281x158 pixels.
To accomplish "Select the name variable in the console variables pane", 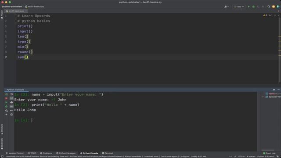I will [x=273, y=93].
